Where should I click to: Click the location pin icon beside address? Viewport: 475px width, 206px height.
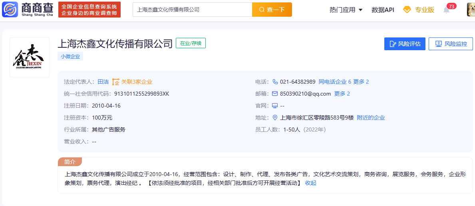coord(275,118)
